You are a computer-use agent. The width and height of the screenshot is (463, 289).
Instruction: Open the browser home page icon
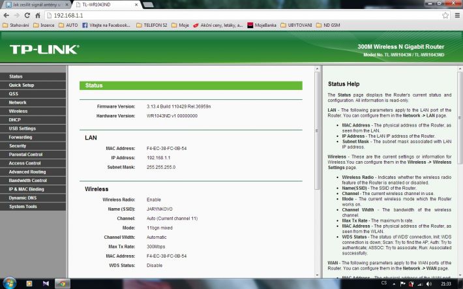tap(38, 16)
